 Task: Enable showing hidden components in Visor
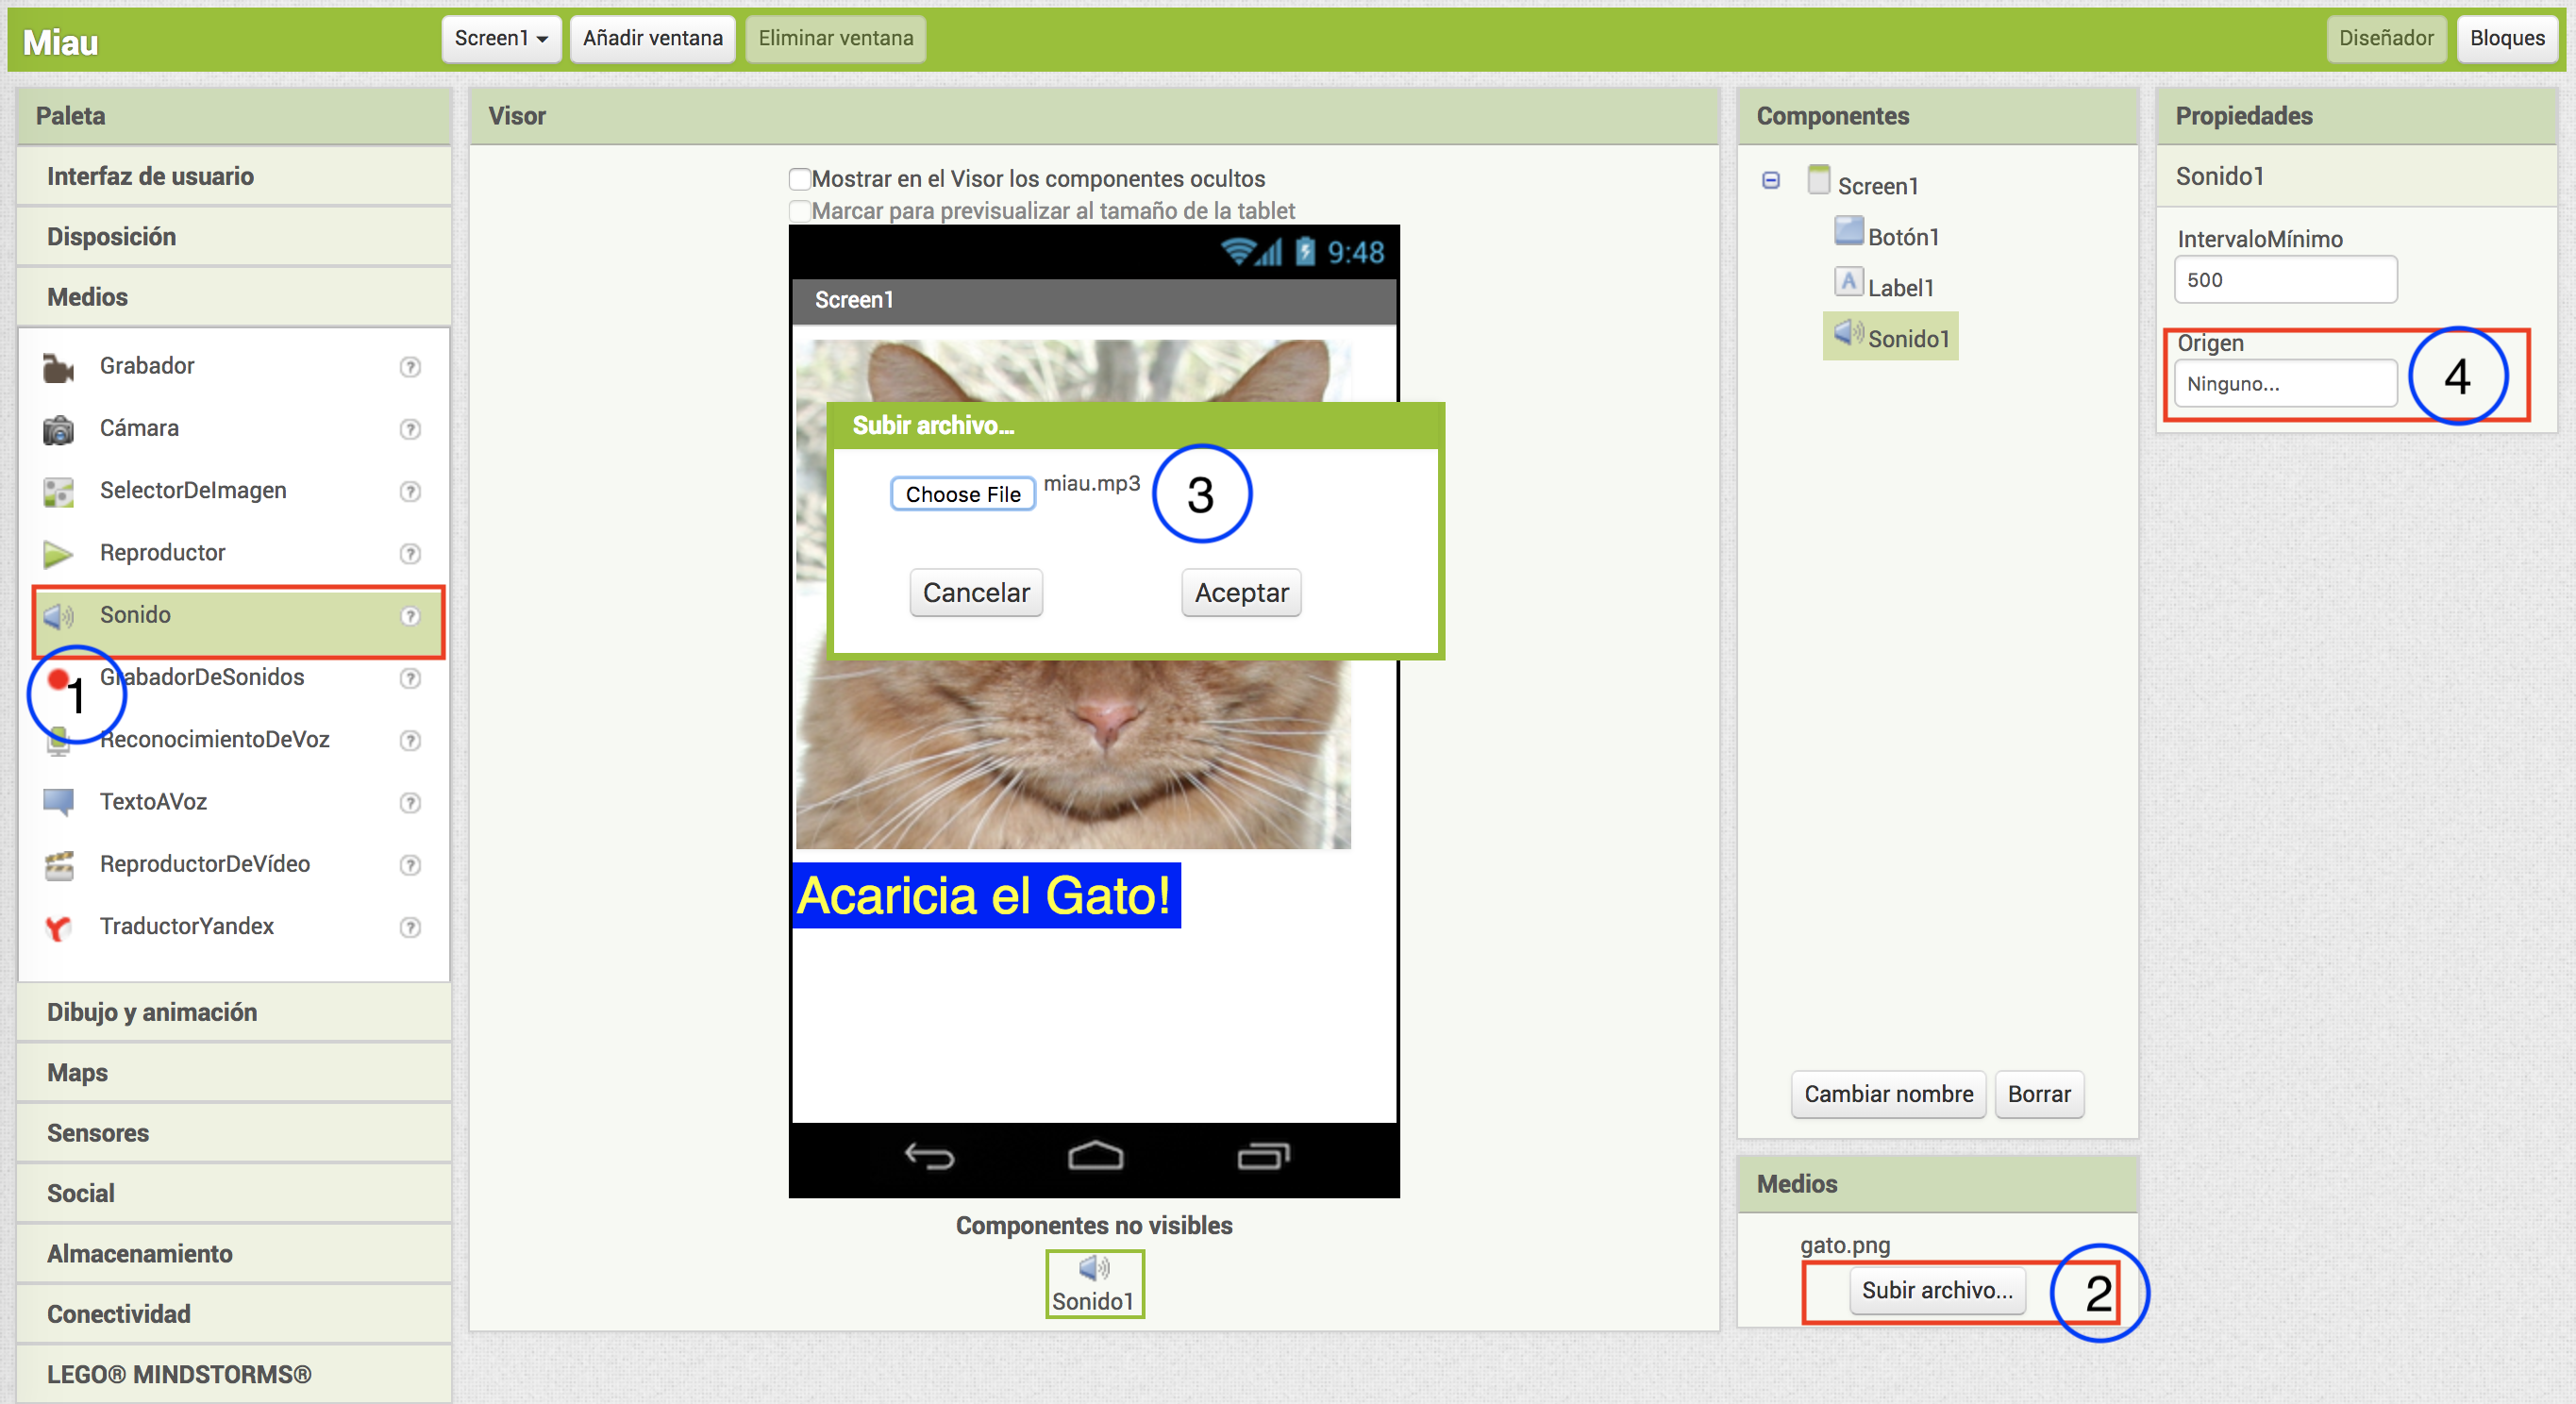(799, 179)
